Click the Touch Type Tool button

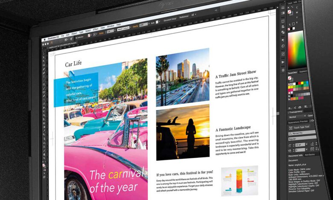tap(299, 128)
